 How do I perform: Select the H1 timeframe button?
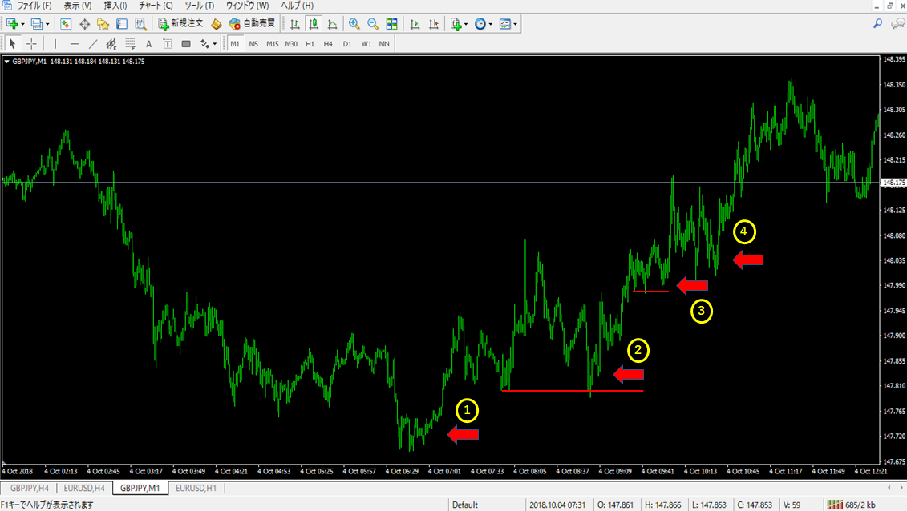point(310,44)
